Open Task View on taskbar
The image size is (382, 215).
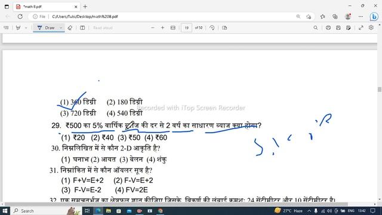87,211
